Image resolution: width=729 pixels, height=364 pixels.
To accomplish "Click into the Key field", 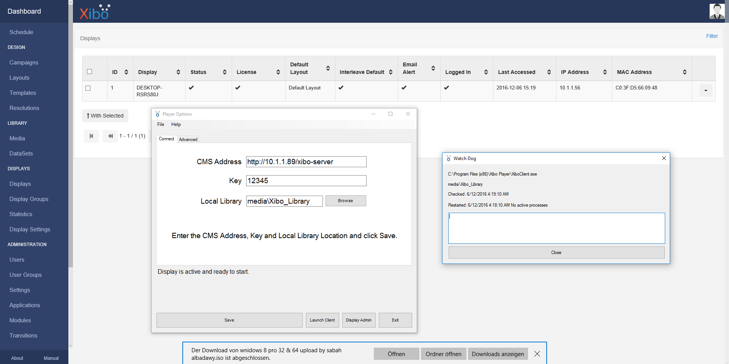I will pyautogui.click(x=306, y=181).
